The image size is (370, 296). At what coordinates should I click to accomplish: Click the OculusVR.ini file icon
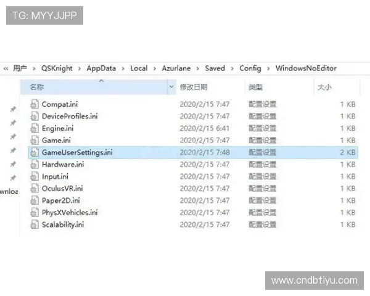click(x=35, y=188)
